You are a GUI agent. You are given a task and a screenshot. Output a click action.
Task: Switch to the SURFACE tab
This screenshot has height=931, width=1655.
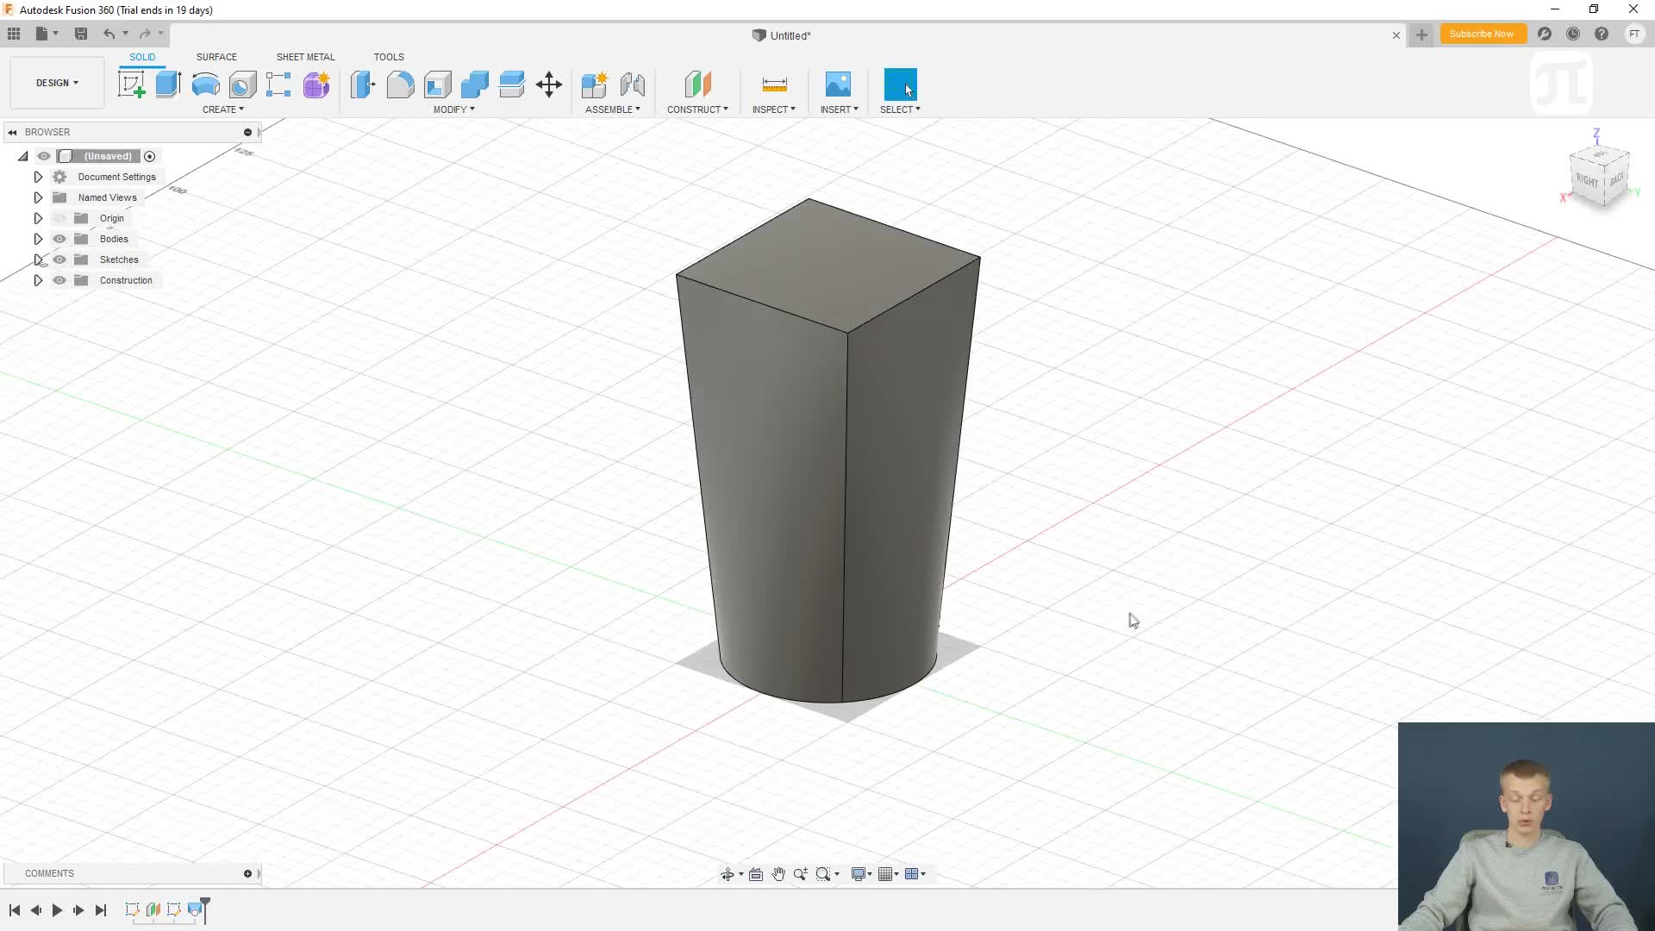tap(216, 57)
